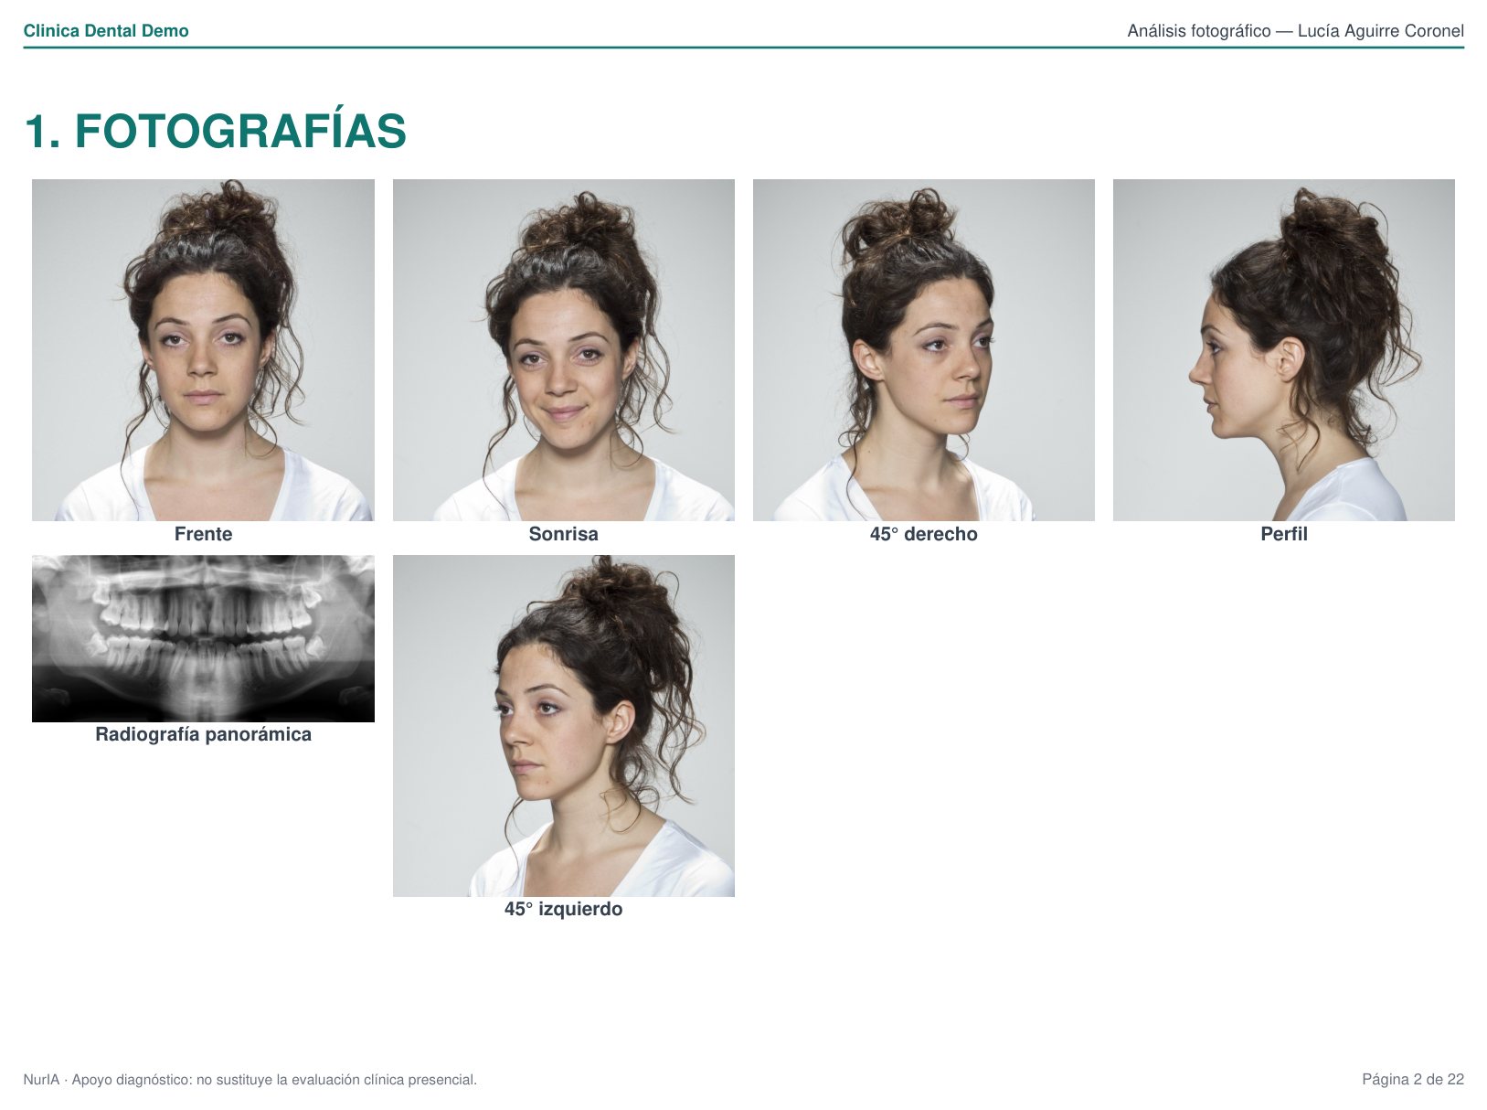Click the 'Análisis fotográfico — Lucía Aguirre Coronel' header
Screen dimensions: 1487x1110
[1295, 30]
